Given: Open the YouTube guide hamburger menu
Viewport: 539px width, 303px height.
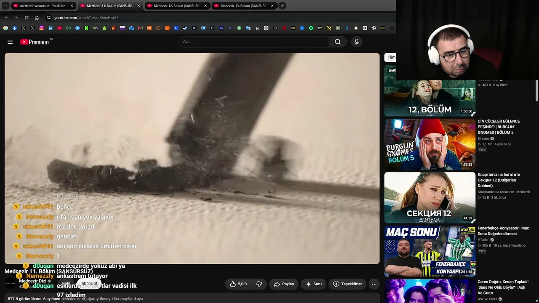Looking at the screenshot, I should pyautogui.click(x=10, y=42).
